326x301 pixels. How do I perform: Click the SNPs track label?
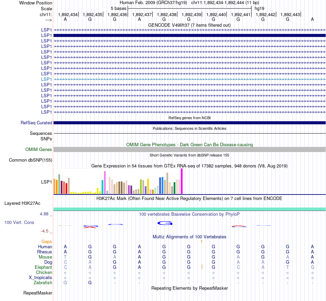tap(46, 139)
